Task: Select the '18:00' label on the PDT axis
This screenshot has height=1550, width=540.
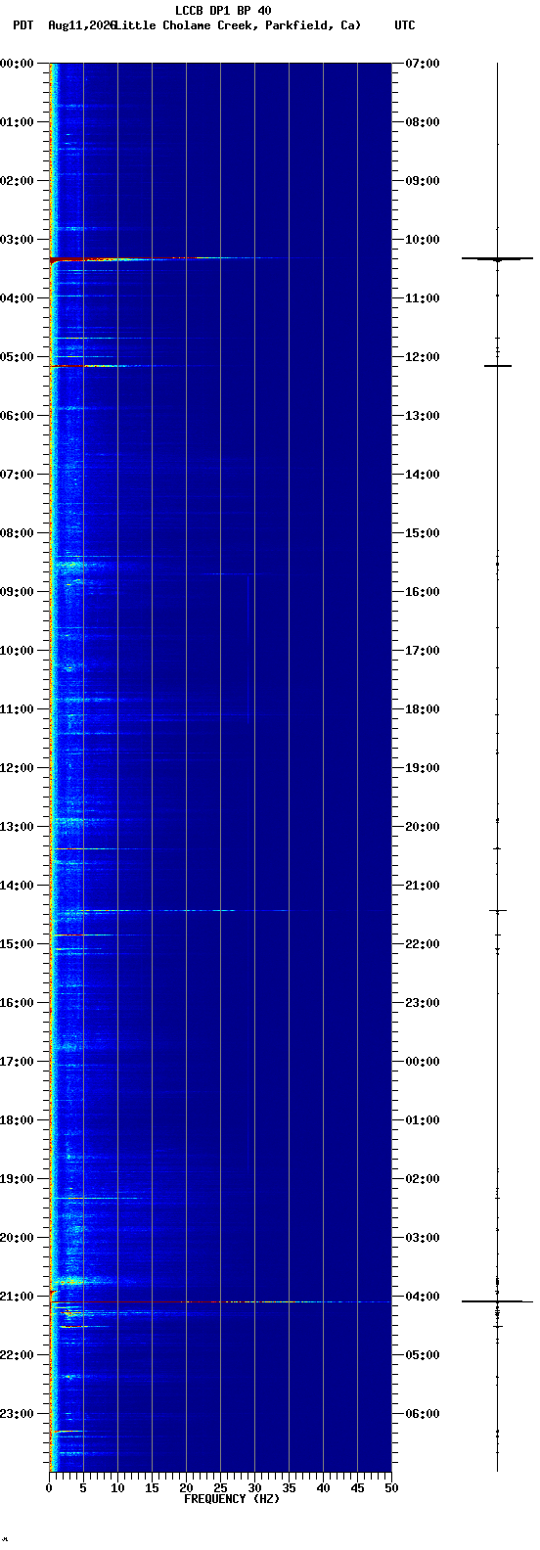Action: 17,1120
